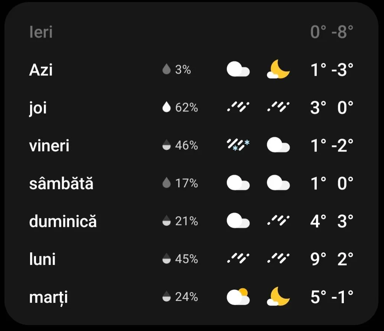Click the 4° 3° temperatures for duminică

(332, 221)
